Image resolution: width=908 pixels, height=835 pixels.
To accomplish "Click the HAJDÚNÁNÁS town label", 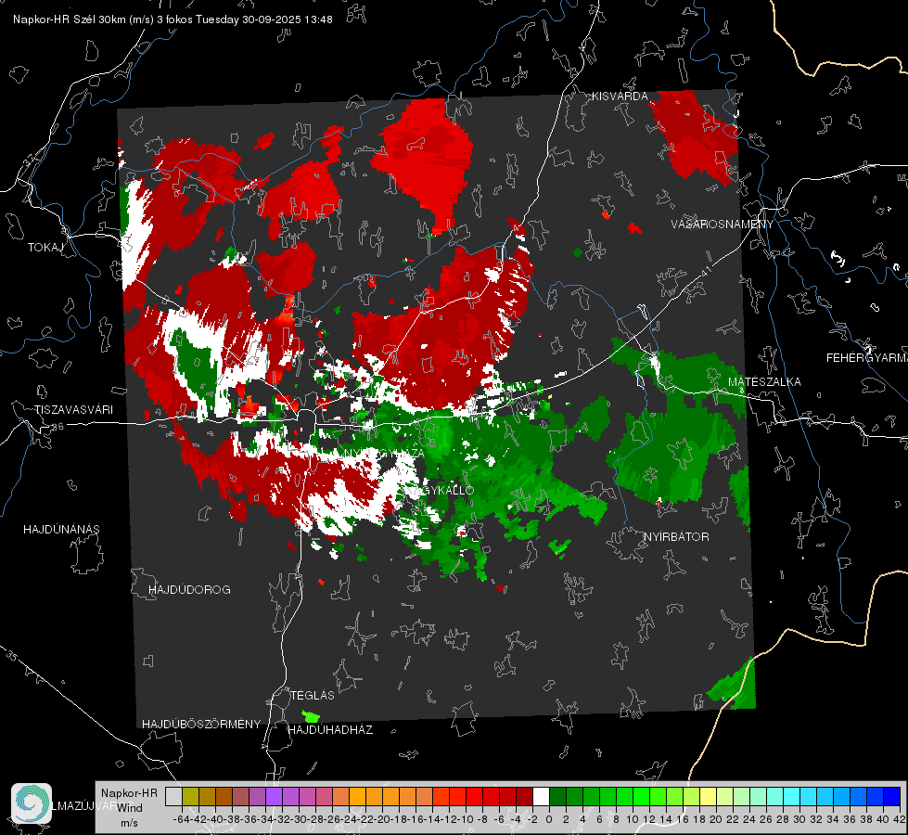I will [x=61, y=529].
